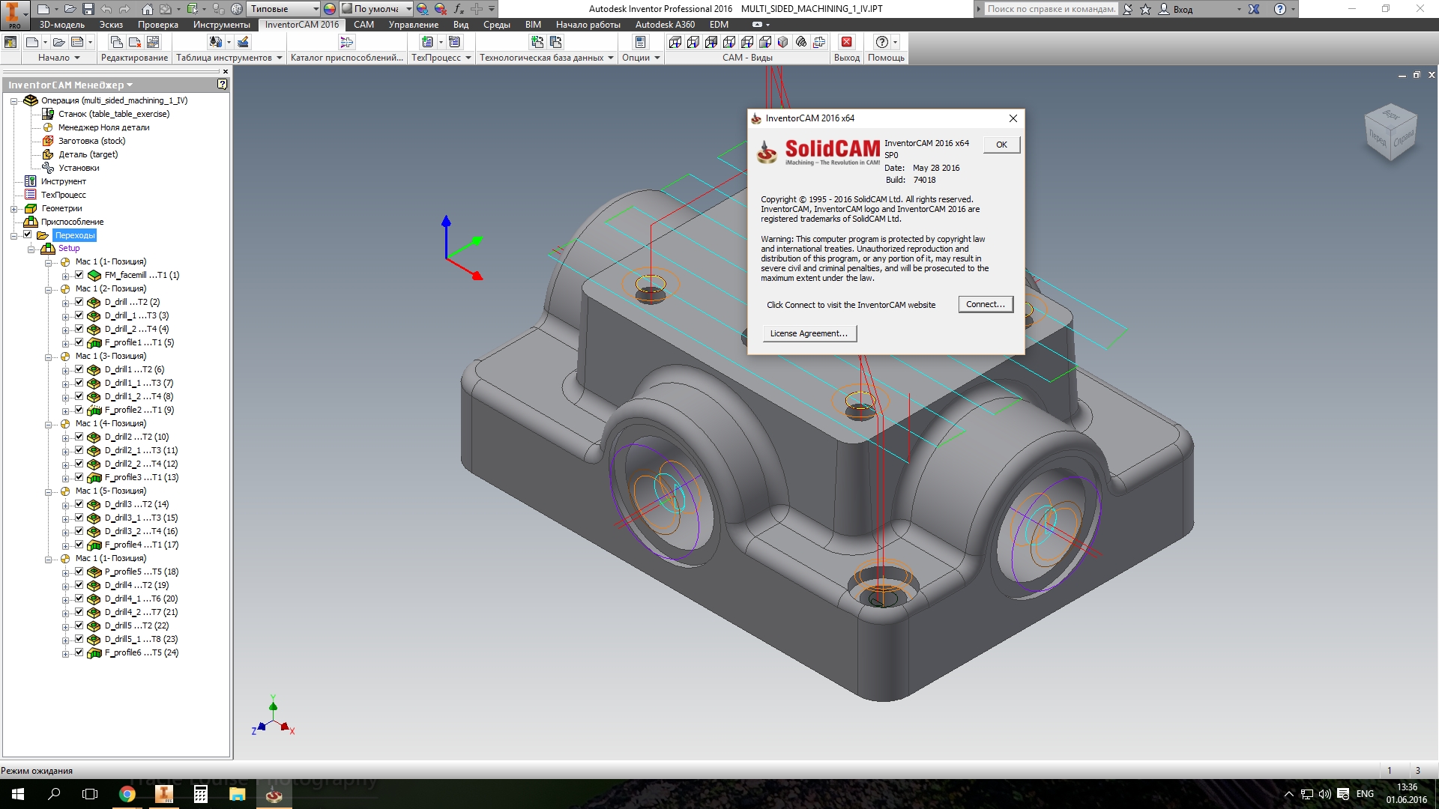Collapse the Setup tree node
This screenshot has height=809, width=1439.
[31, 249]
